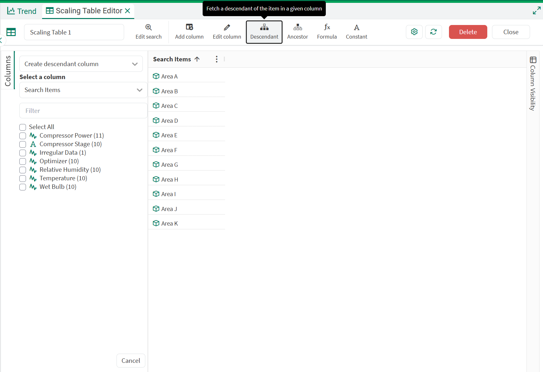Click into the Filter text field
543x372 pixels.
pos(83,111)
